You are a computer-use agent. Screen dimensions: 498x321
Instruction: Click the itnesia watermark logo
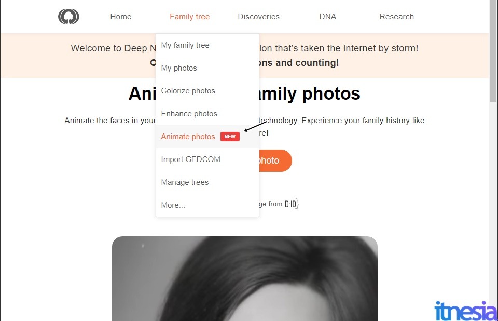pyautogui.click(x=465, y=311)
